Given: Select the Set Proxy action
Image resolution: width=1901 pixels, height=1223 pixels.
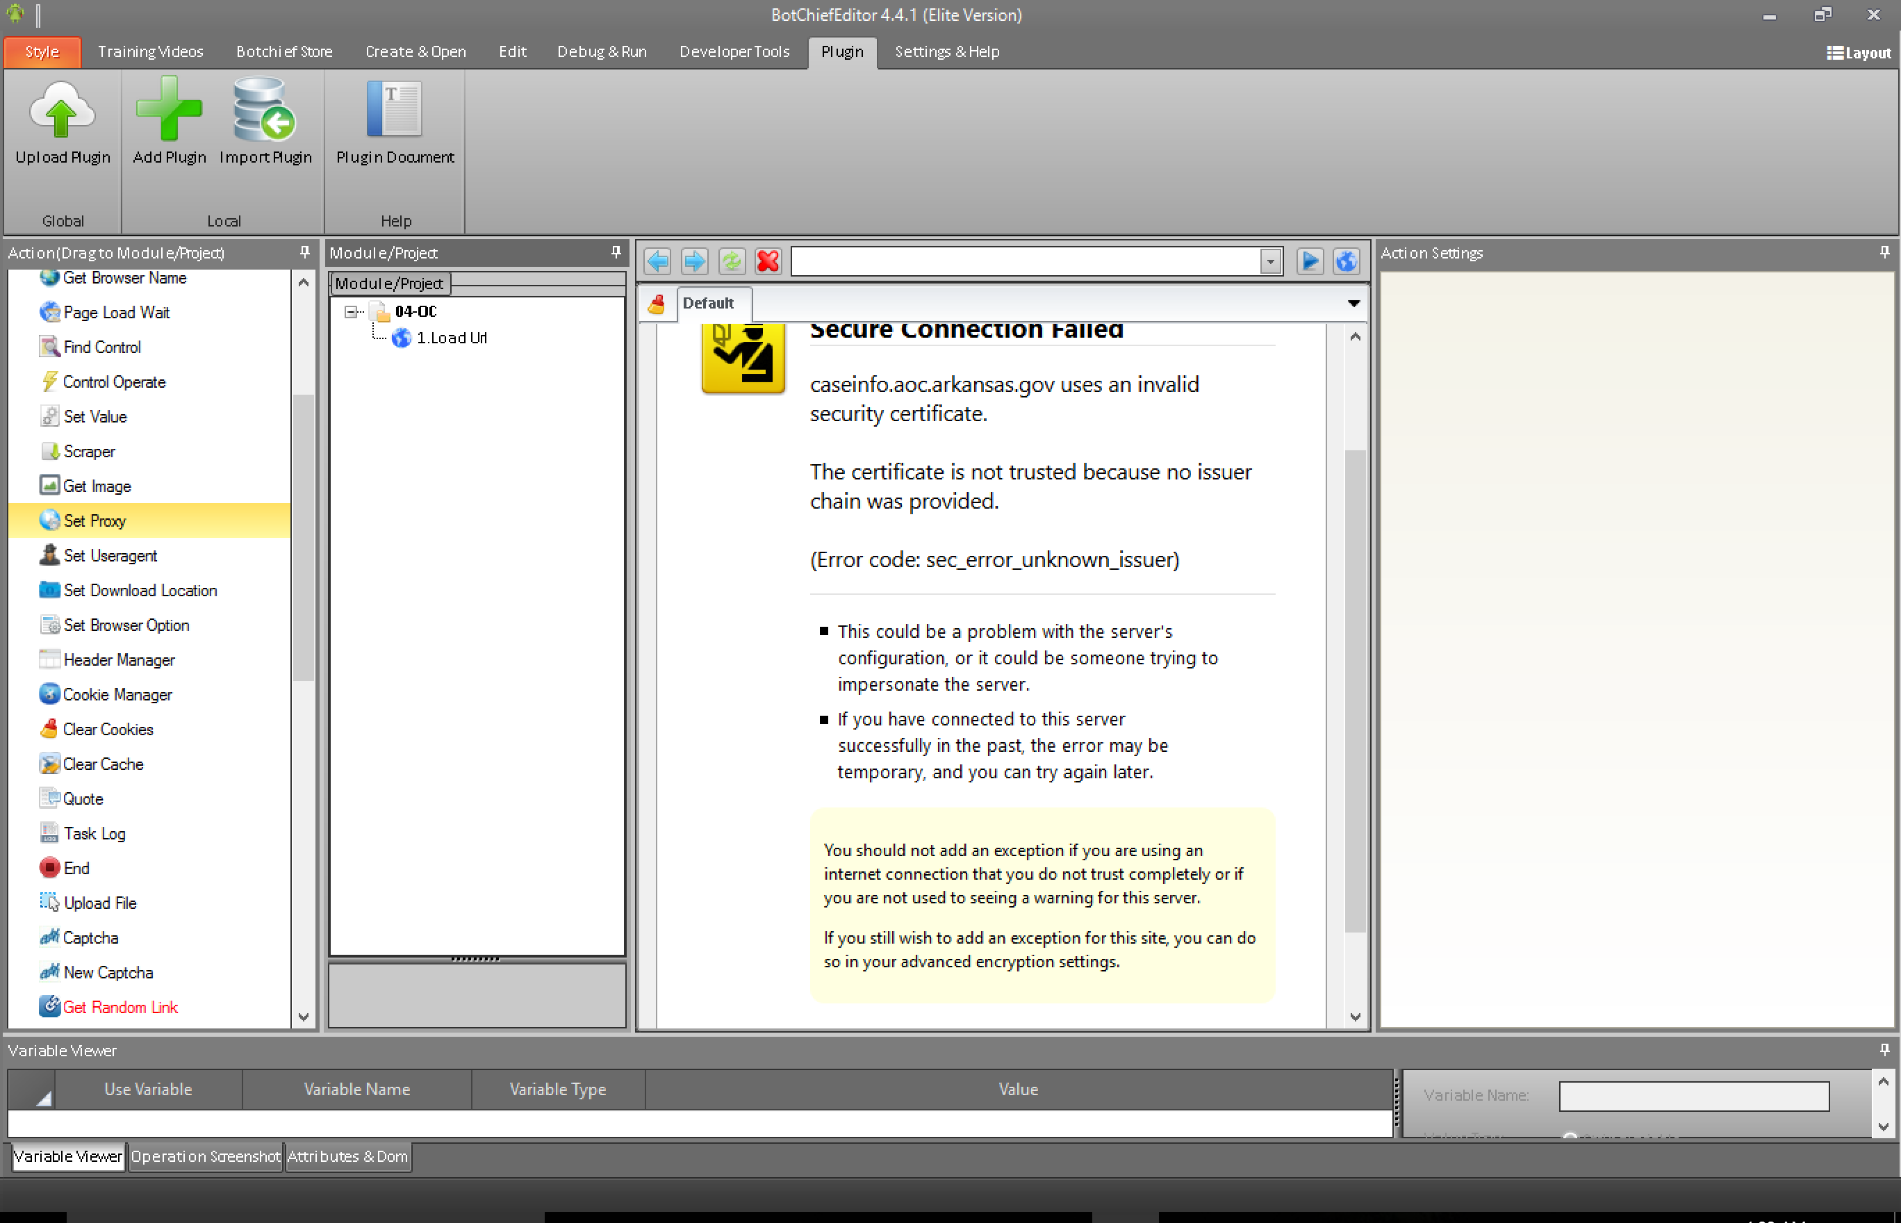Looking at the screenshot, I should click(x=95, y=521).
